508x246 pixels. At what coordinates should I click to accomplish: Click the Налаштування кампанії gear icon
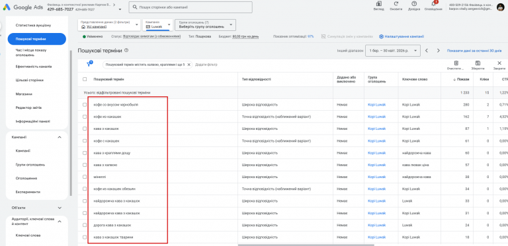pos(381,36)
